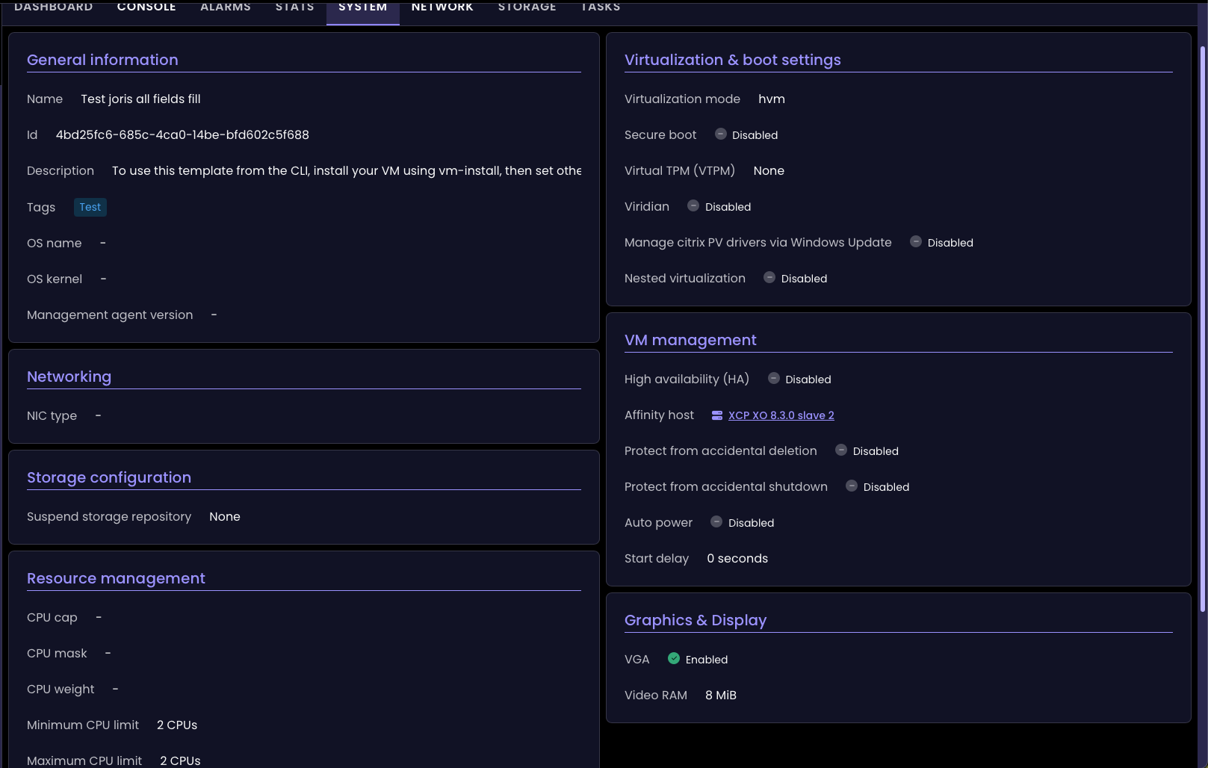Click the Video RAM '8 MiB' value
The height and width of the screenshot is (768, 1208).
721,696
